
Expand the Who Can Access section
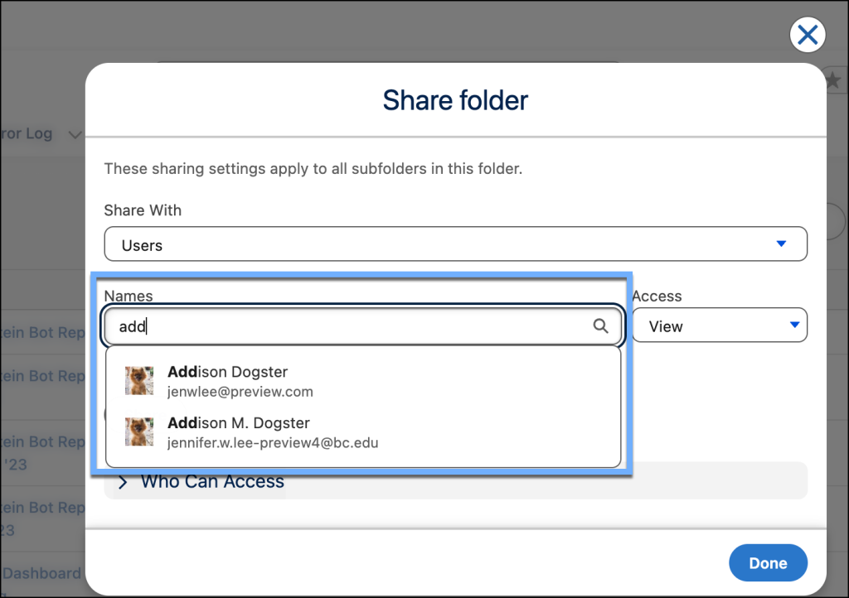pyautogui.click(x=212, y=480)
